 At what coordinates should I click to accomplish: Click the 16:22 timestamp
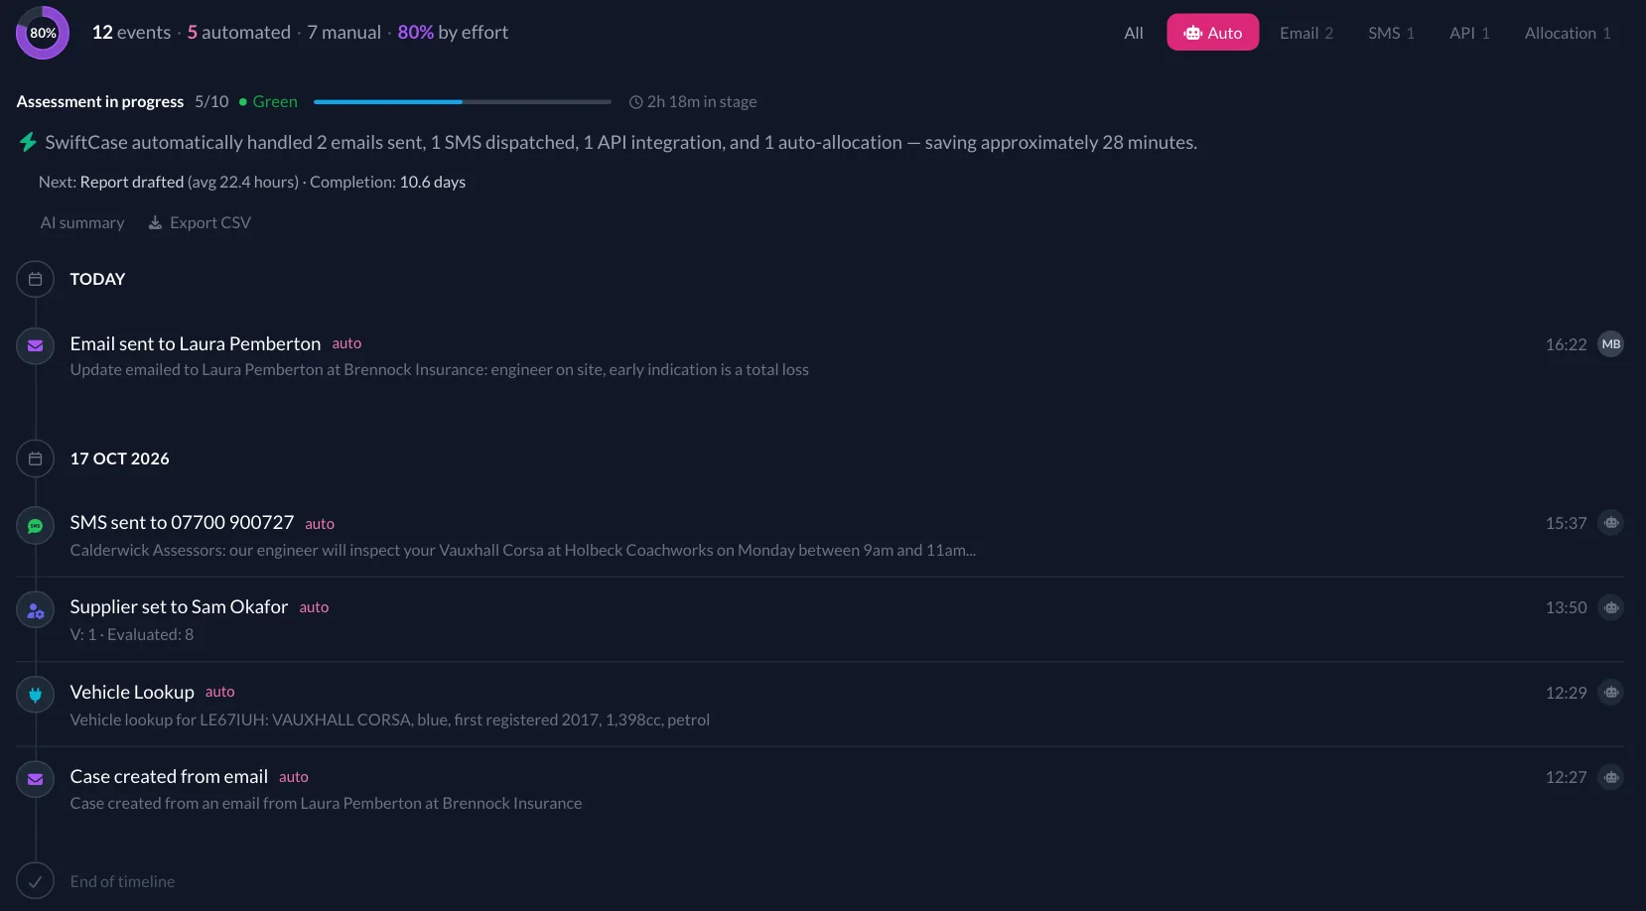coord(1566,344)
